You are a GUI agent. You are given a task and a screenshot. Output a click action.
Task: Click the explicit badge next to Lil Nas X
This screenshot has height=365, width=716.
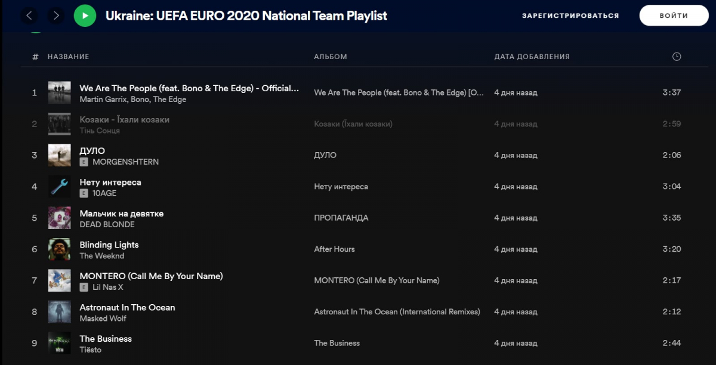pos(84,287)
